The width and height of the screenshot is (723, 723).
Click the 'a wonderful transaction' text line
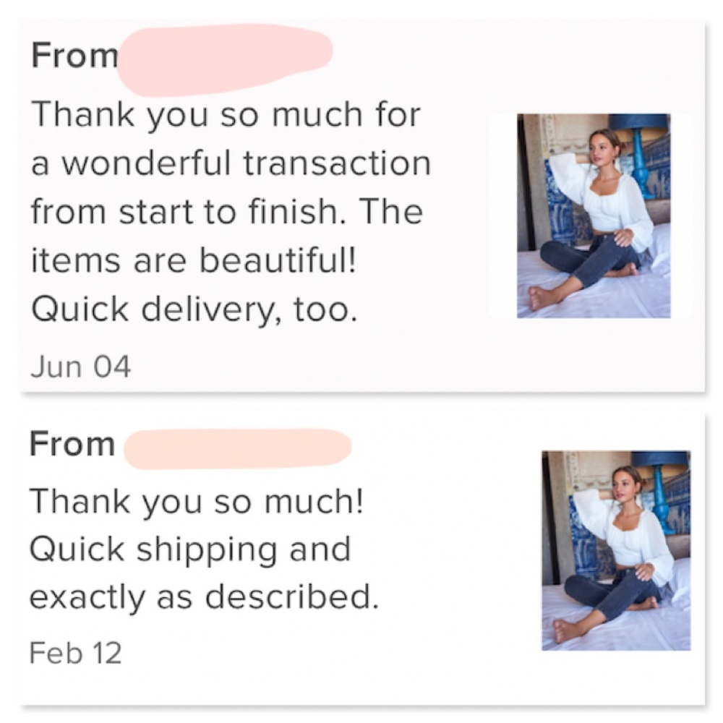tap(231, 163)
